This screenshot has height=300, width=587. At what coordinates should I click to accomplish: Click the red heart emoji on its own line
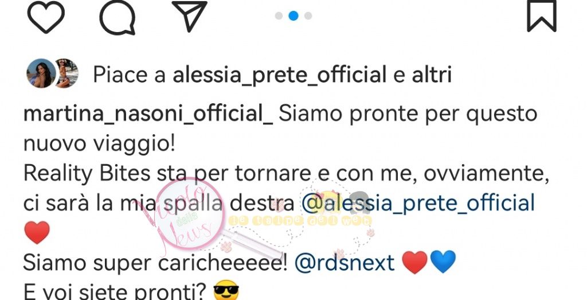37,232
